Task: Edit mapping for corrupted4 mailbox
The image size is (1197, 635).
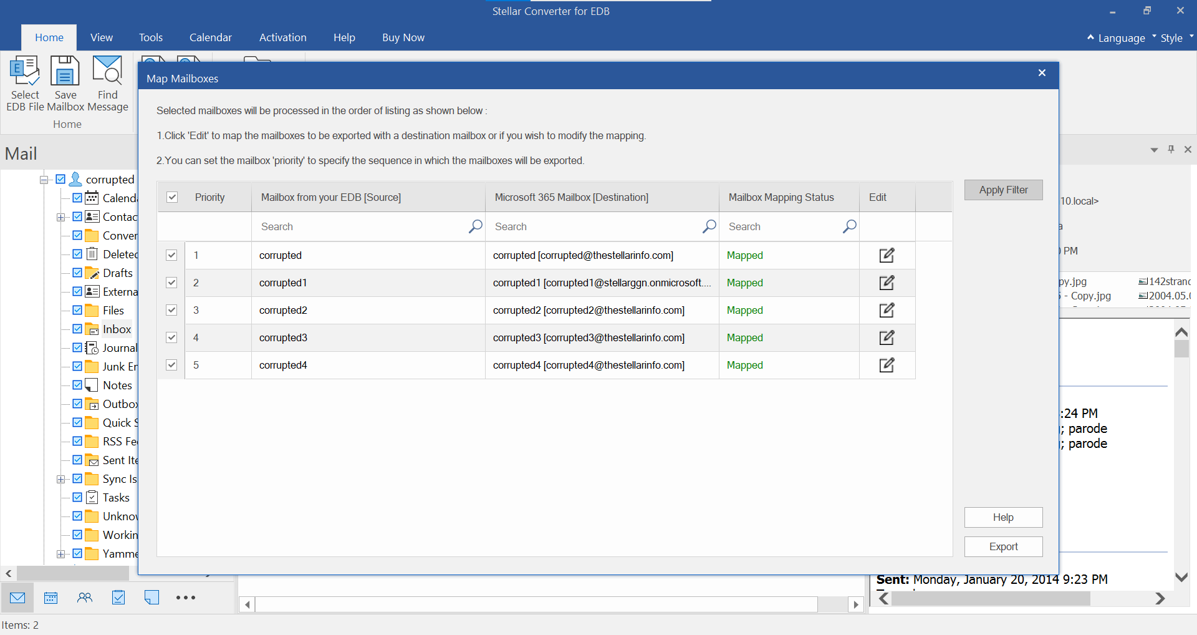Action: click(x=887, y=365)
